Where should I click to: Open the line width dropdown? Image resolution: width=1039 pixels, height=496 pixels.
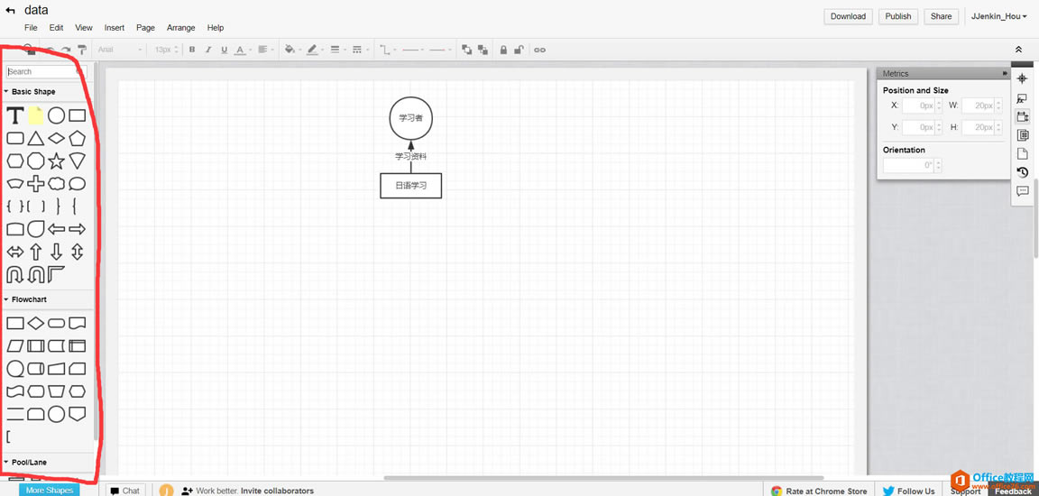337,50
